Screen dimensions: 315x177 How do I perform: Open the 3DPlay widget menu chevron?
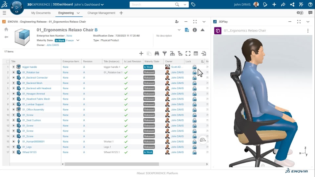point(308,22)
